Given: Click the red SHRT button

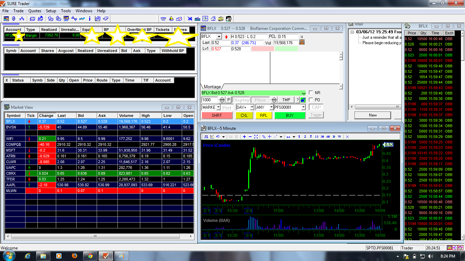Looking at the screenshot, I should (x=217, y=115).
